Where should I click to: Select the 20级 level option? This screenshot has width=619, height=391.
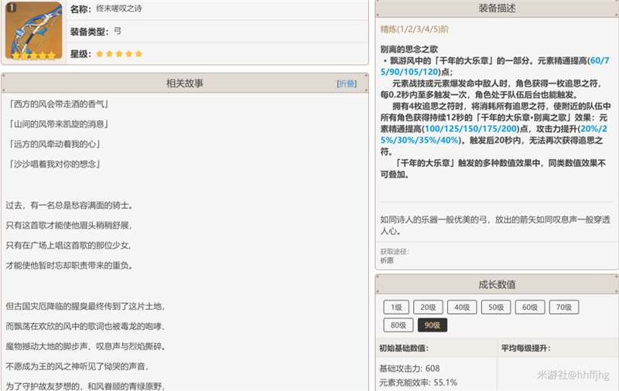[x=428, y=307]
